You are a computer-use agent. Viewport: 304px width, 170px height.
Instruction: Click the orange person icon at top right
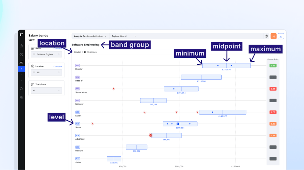[x=273, y=36]
